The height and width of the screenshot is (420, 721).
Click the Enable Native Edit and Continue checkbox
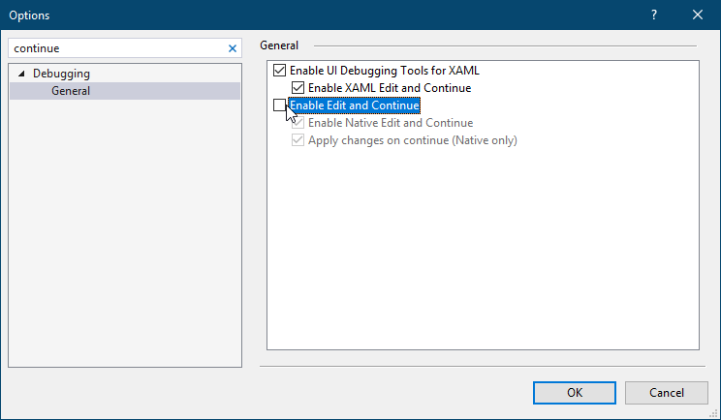tap(298, 123)
